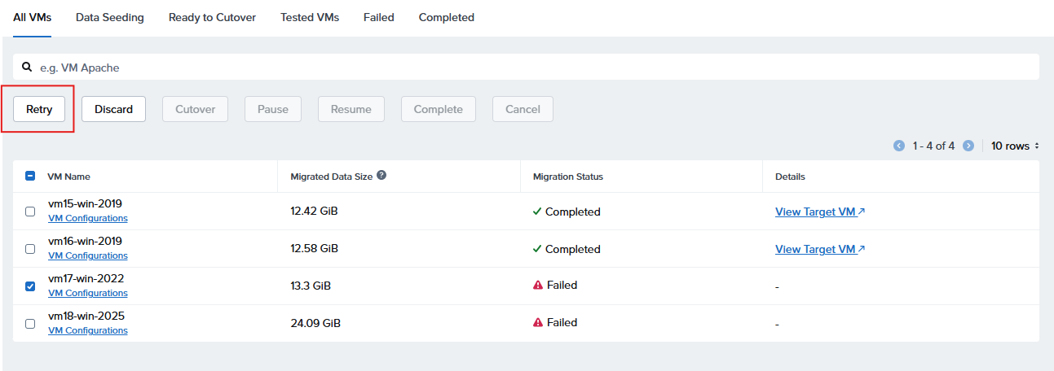Click the Discard button
The height and width of the screenshot is (371, 1054).
coord(113,109)
